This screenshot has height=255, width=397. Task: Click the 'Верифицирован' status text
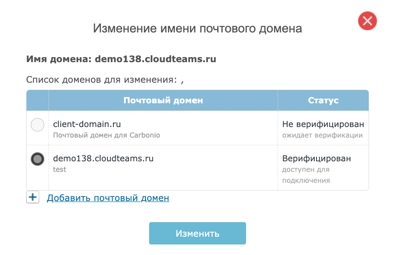317,159
